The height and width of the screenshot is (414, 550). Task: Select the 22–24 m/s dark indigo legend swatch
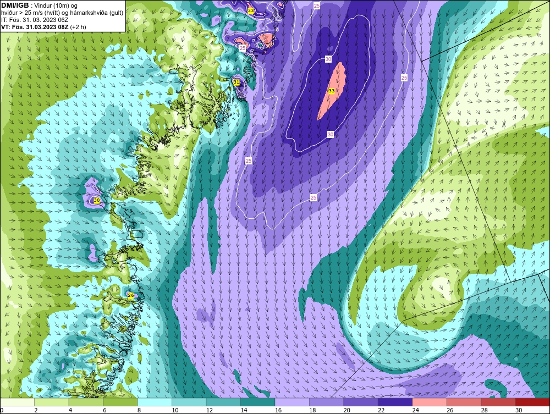click(395, 402)
